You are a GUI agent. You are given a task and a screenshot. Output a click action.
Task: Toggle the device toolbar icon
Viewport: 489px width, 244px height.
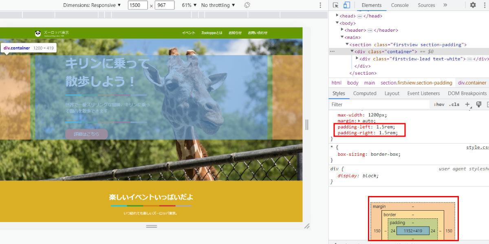tap(347, 5)
